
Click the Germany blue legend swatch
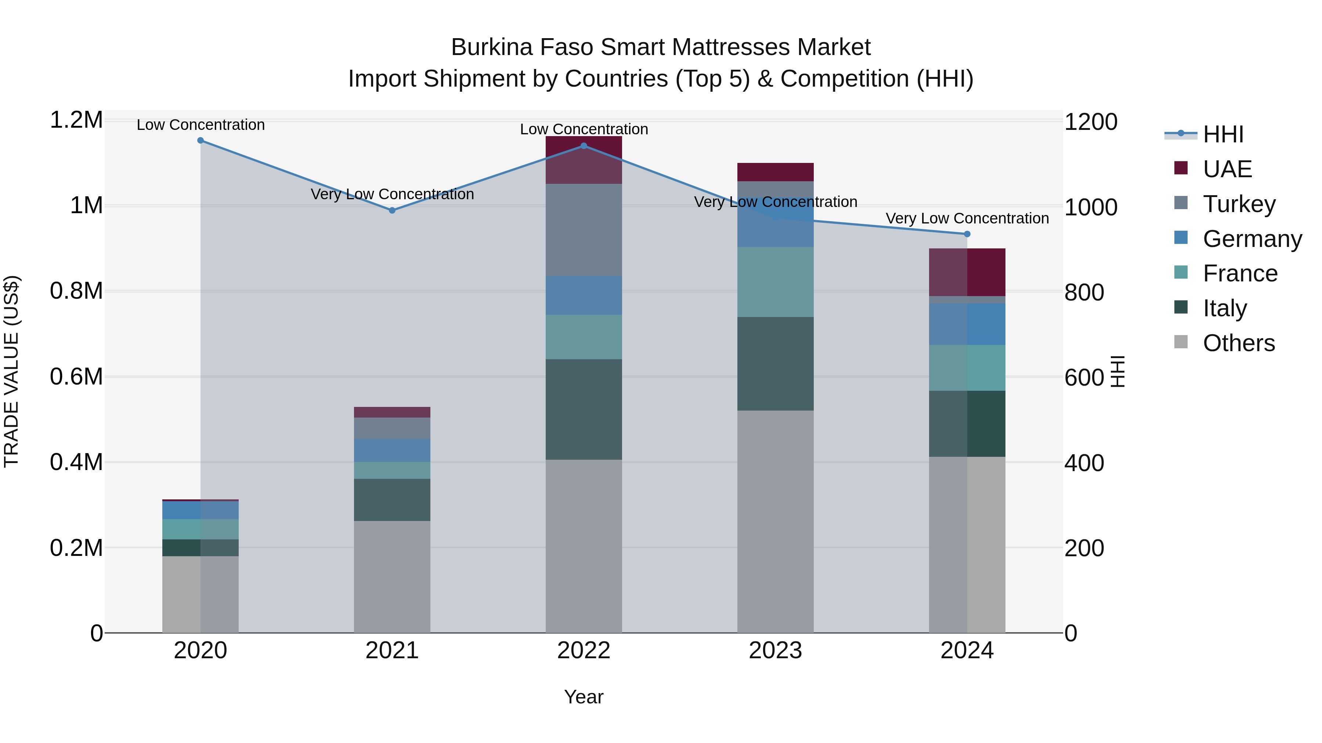coord(1181,237)
